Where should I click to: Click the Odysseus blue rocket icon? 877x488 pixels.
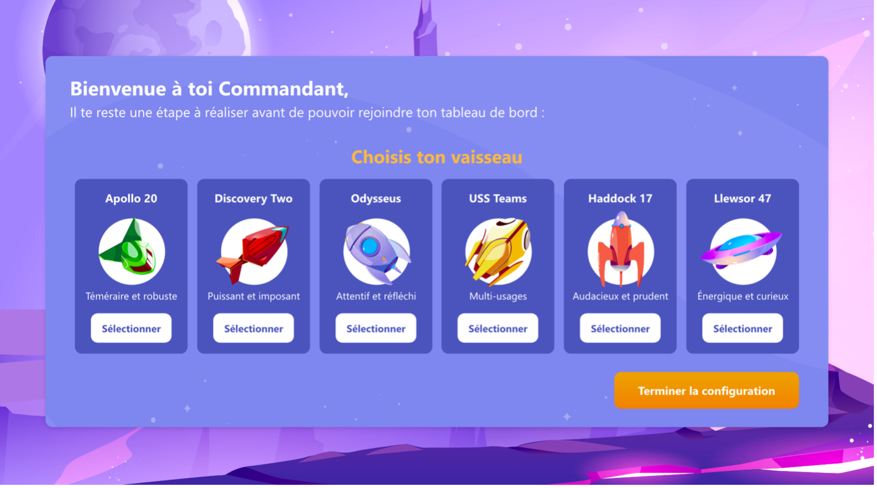click(376, 252)
